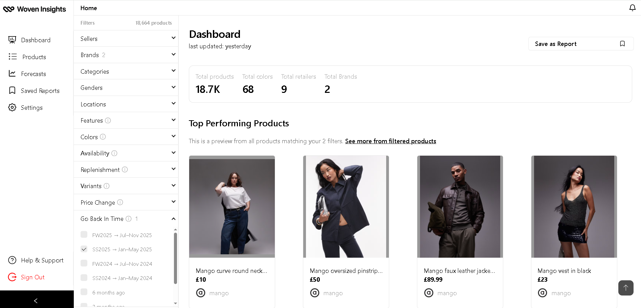641x308 pixels.
Task: Click the Sign Out link
Action: [33, 277]
